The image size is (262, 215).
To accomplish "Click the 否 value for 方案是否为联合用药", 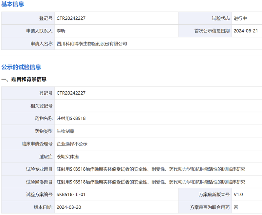I will click(236, 207).
